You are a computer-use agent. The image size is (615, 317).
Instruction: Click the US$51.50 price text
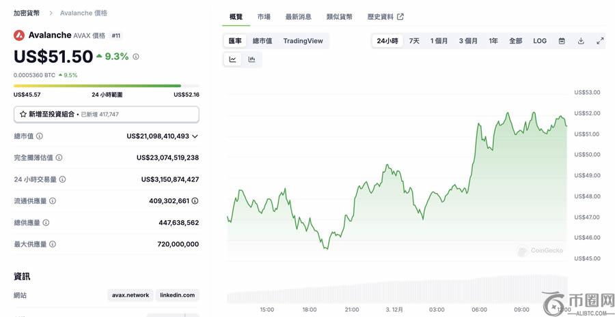(x=53, y=57)
